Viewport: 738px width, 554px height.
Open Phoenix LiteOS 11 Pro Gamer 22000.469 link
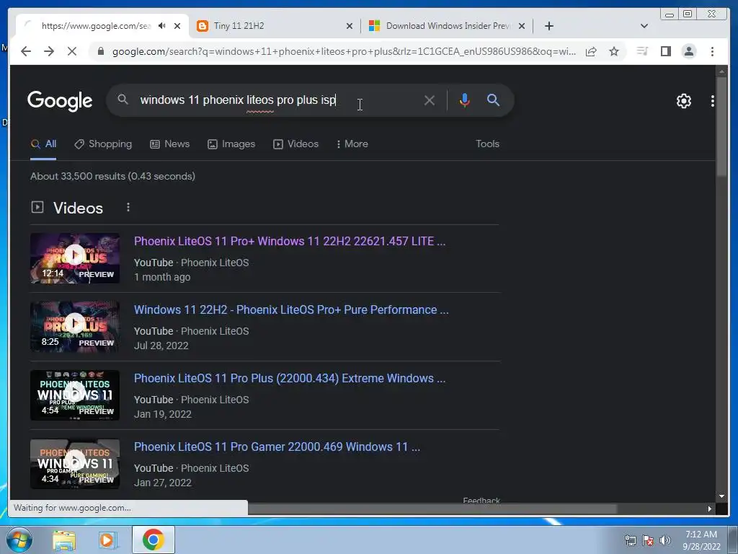[x=277, y=447]
